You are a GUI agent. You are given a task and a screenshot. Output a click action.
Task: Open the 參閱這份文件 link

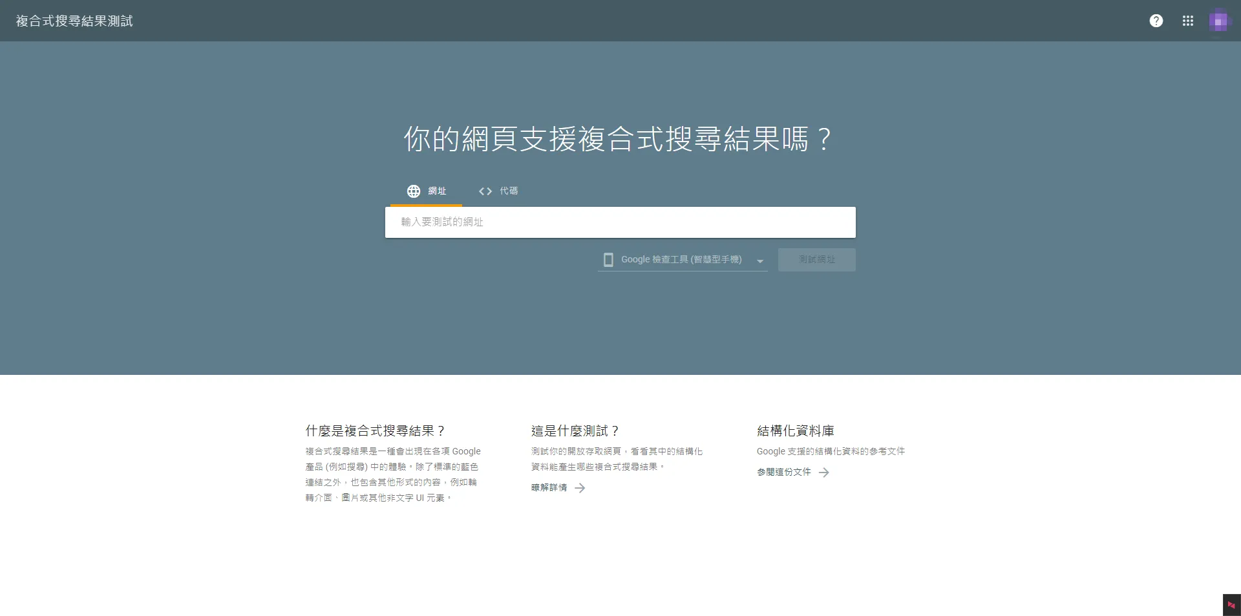coord(783,473)
